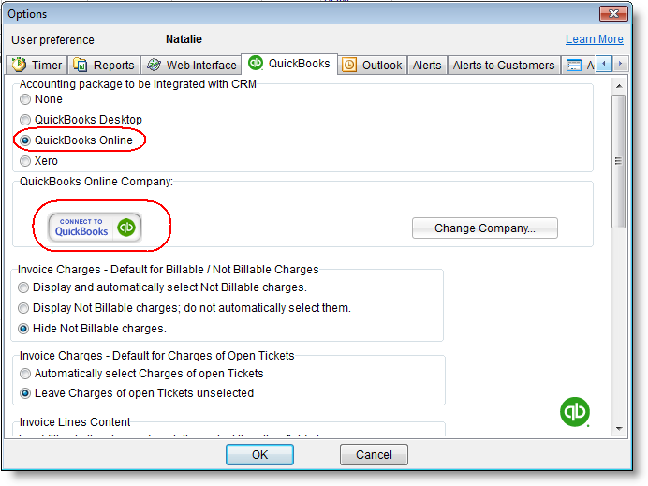648x486 pixels.
Task: Open the Web Interface tab
Action: point(191,66)
